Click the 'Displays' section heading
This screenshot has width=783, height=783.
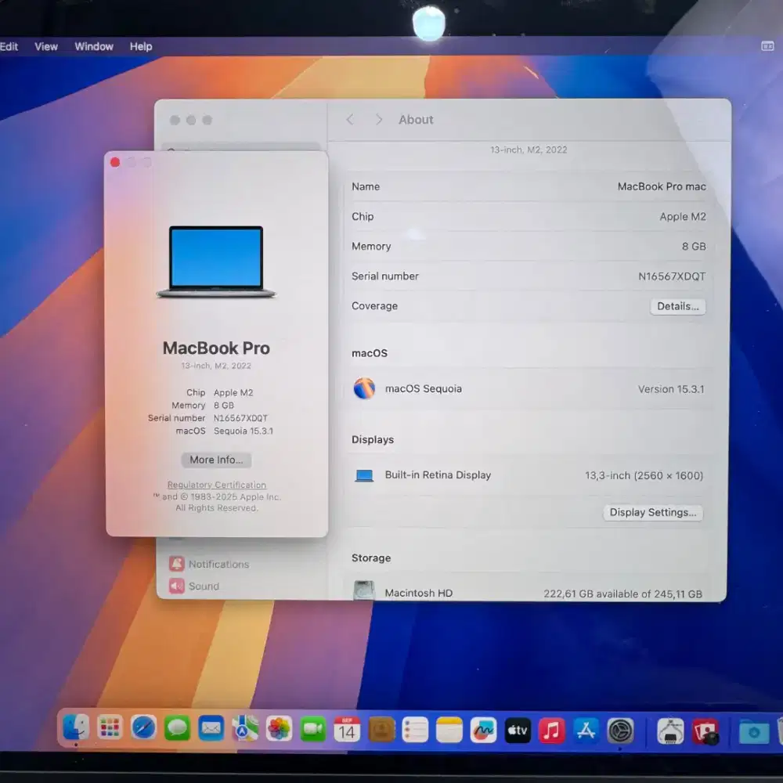[373, 439]
